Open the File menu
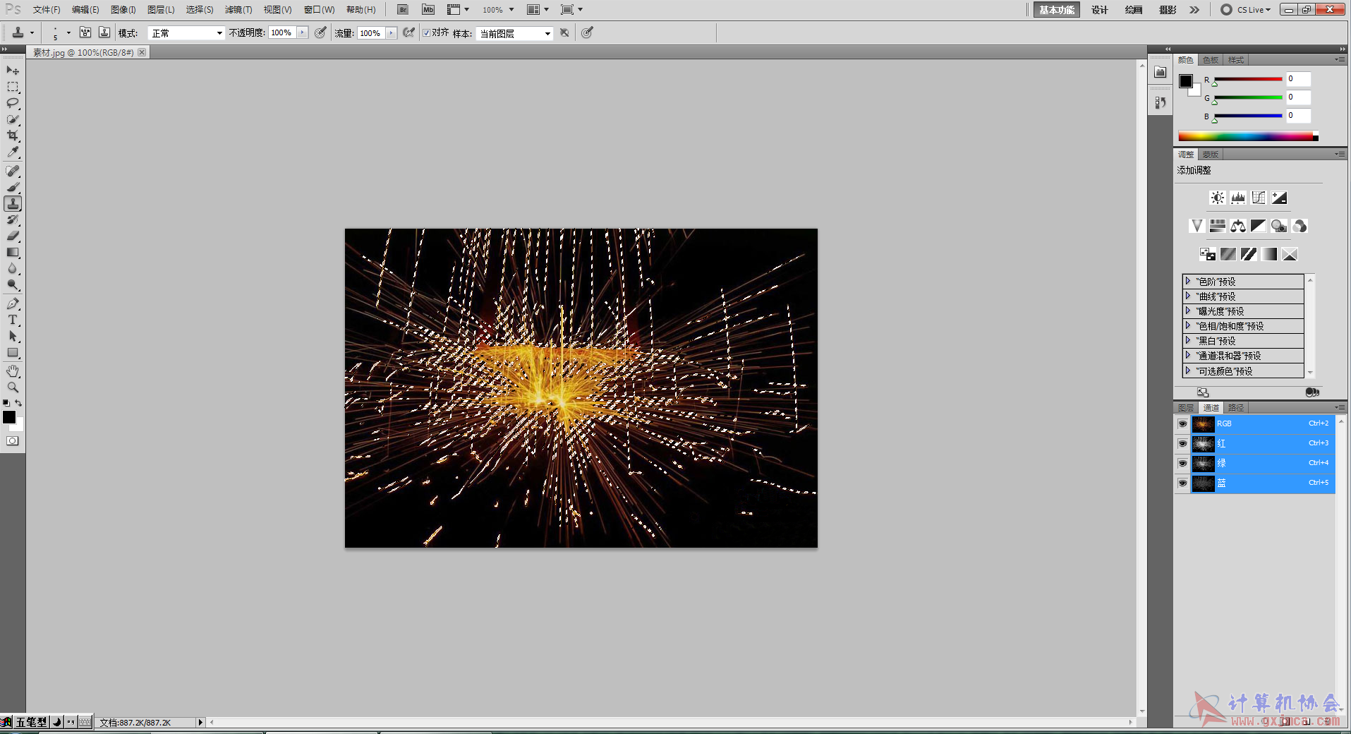 47,10
